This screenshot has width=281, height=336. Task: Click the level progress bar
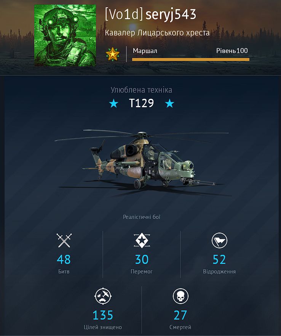click(x=191, y=59)
